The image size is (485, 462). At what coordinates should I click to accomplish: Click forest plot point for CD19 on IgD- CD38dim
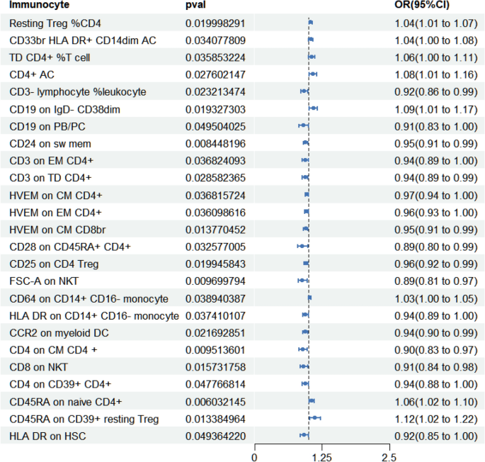click(x=314, y=108)
